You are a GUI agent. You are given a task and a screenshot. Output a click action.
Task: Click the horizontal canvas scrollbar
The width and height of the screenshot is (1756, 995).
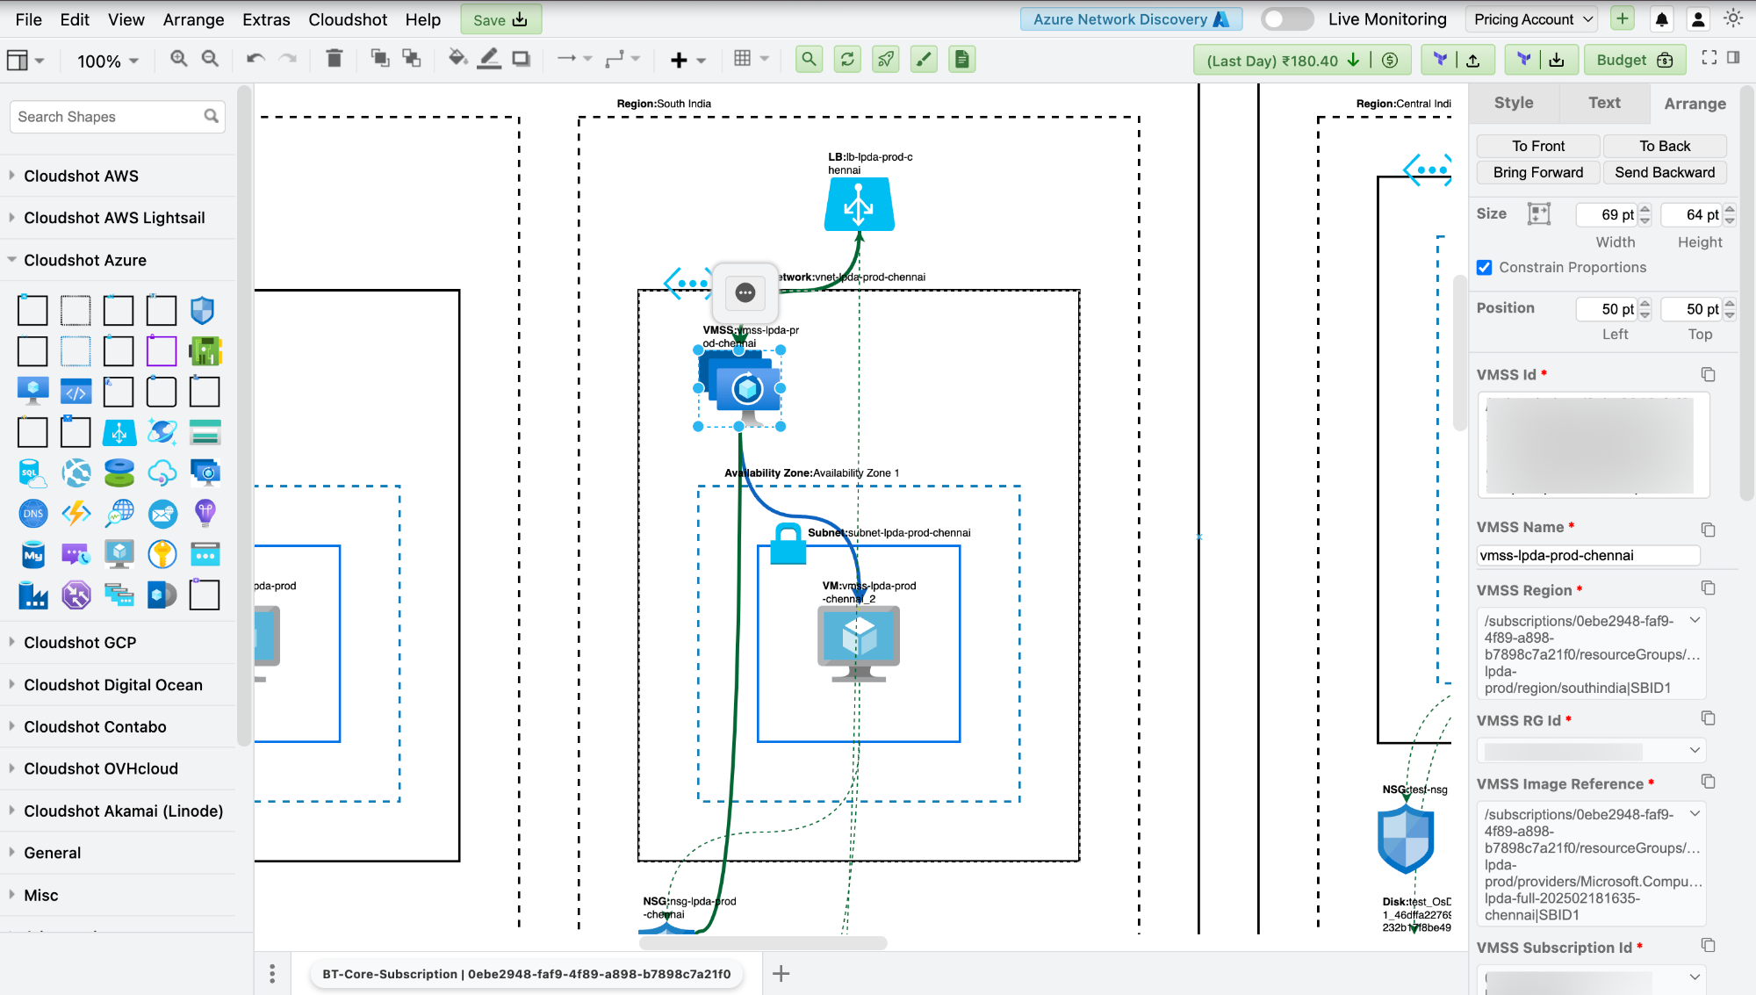763,943
